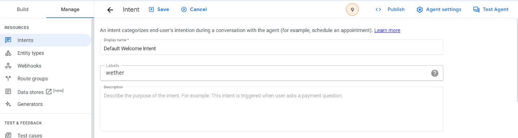Follow the Learn more link
518x138 pixels.
pyautogui.click(x=387, y=30)
